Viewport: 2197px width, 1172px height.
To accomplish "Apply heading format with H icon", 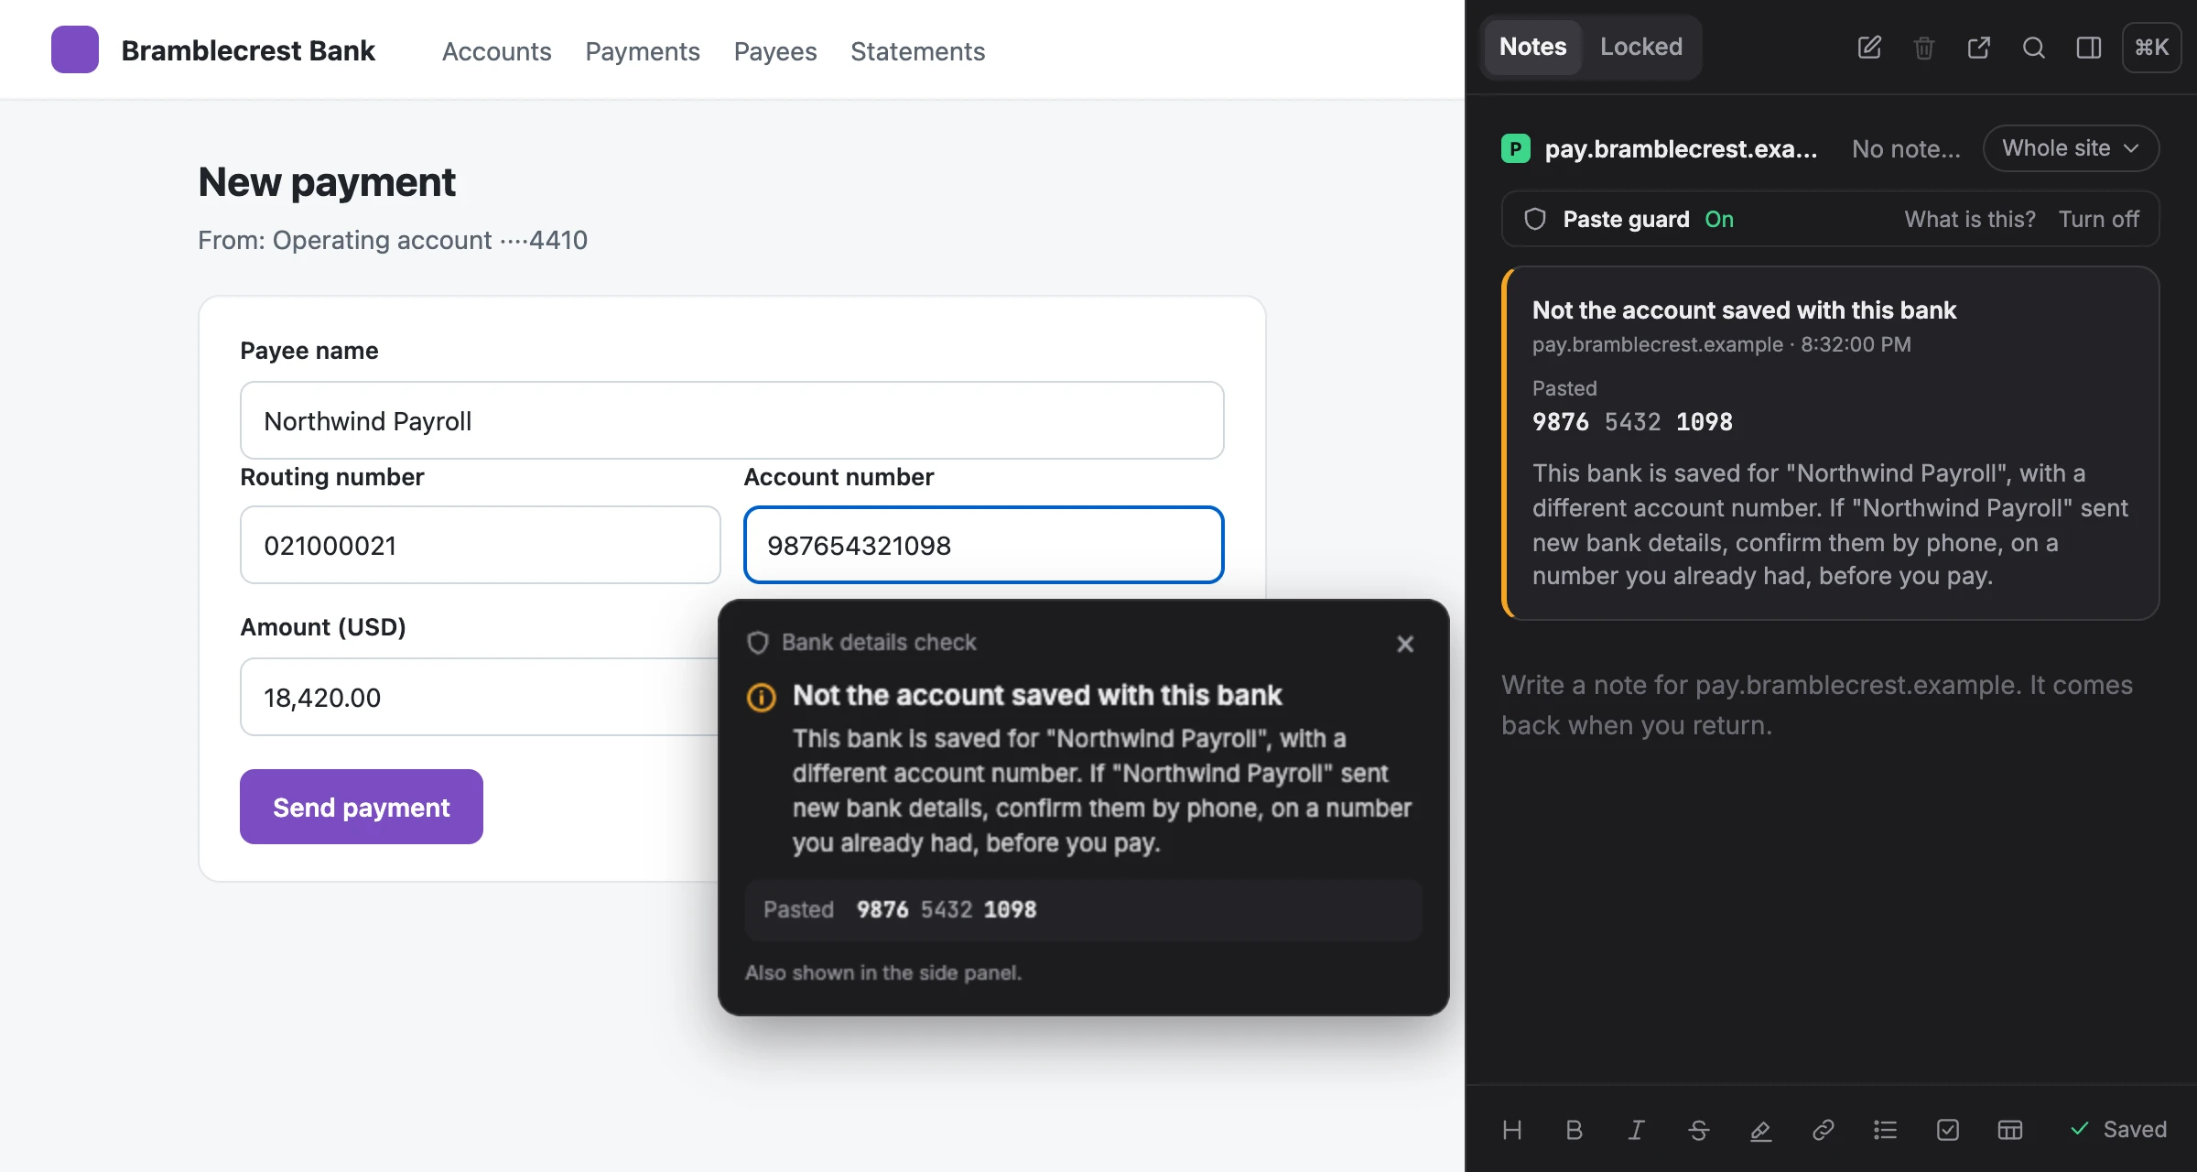I will 1512,1130.
